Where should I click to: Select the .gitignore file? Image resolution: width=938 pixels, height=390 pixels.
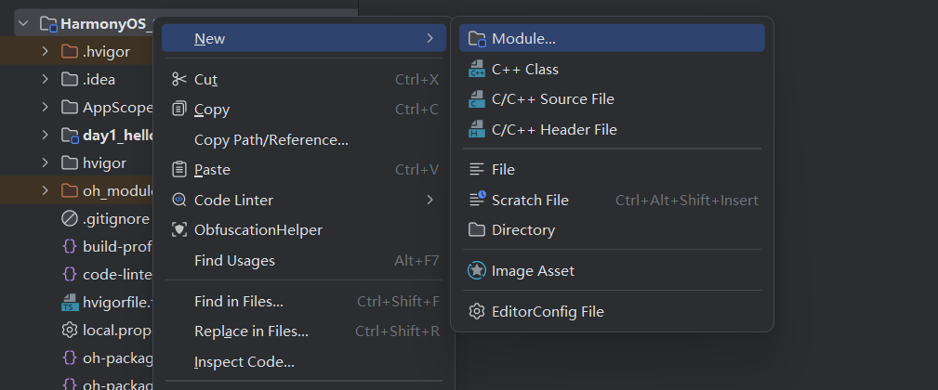point(76,218)
